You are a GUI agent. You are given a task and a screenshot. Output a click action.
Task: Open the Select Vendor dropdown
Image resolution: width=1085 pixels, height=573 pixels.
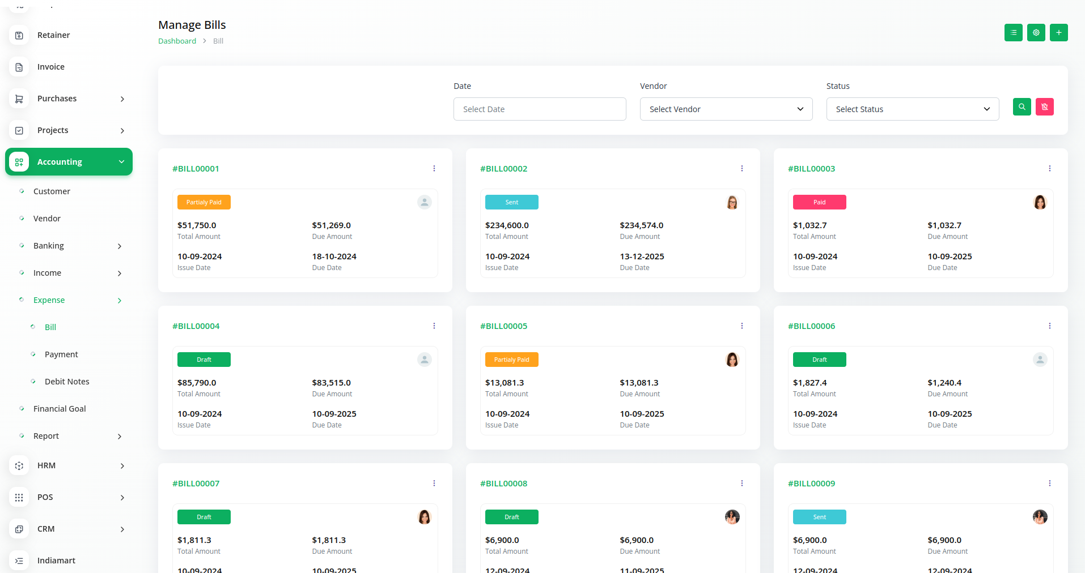point(726,109)
